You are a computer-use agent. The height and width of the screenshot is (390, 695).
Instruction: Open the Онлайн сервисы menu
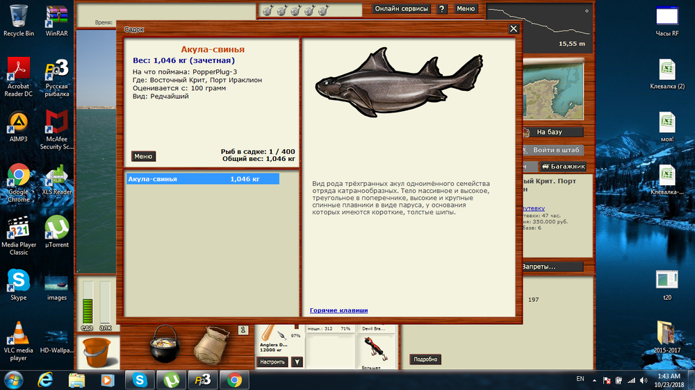[401, 9]
